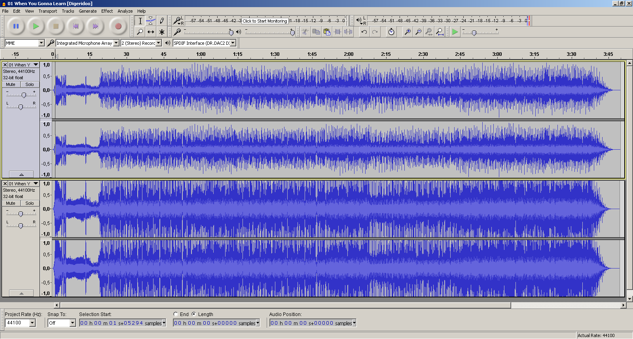
Task: Collapse the second track using bottom arrow
Action: tap(21, 293)
